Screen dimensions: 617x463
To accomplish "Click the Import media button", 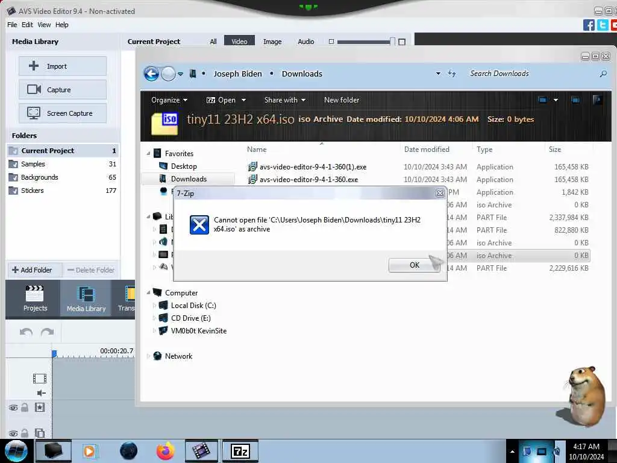I will pyautogui.click(x=63, y=66).
